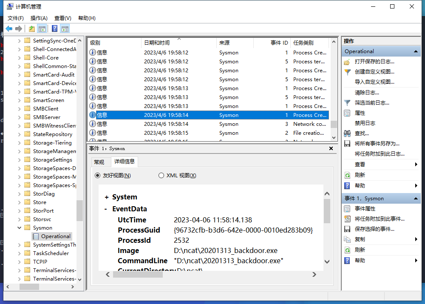The image size is (425, 304).
Task: Click the 复制 copy icon
Action: point(347,239)
